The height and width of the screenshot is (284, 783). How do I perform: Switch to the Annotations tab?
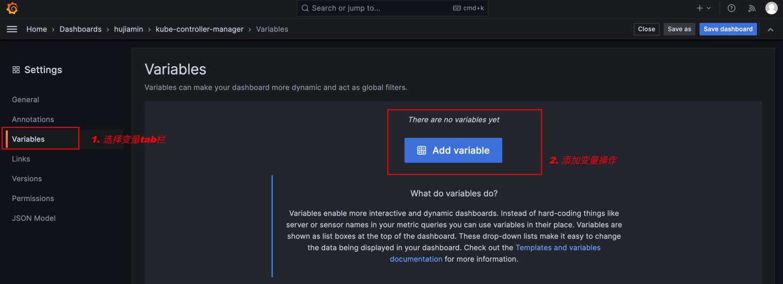33,120
